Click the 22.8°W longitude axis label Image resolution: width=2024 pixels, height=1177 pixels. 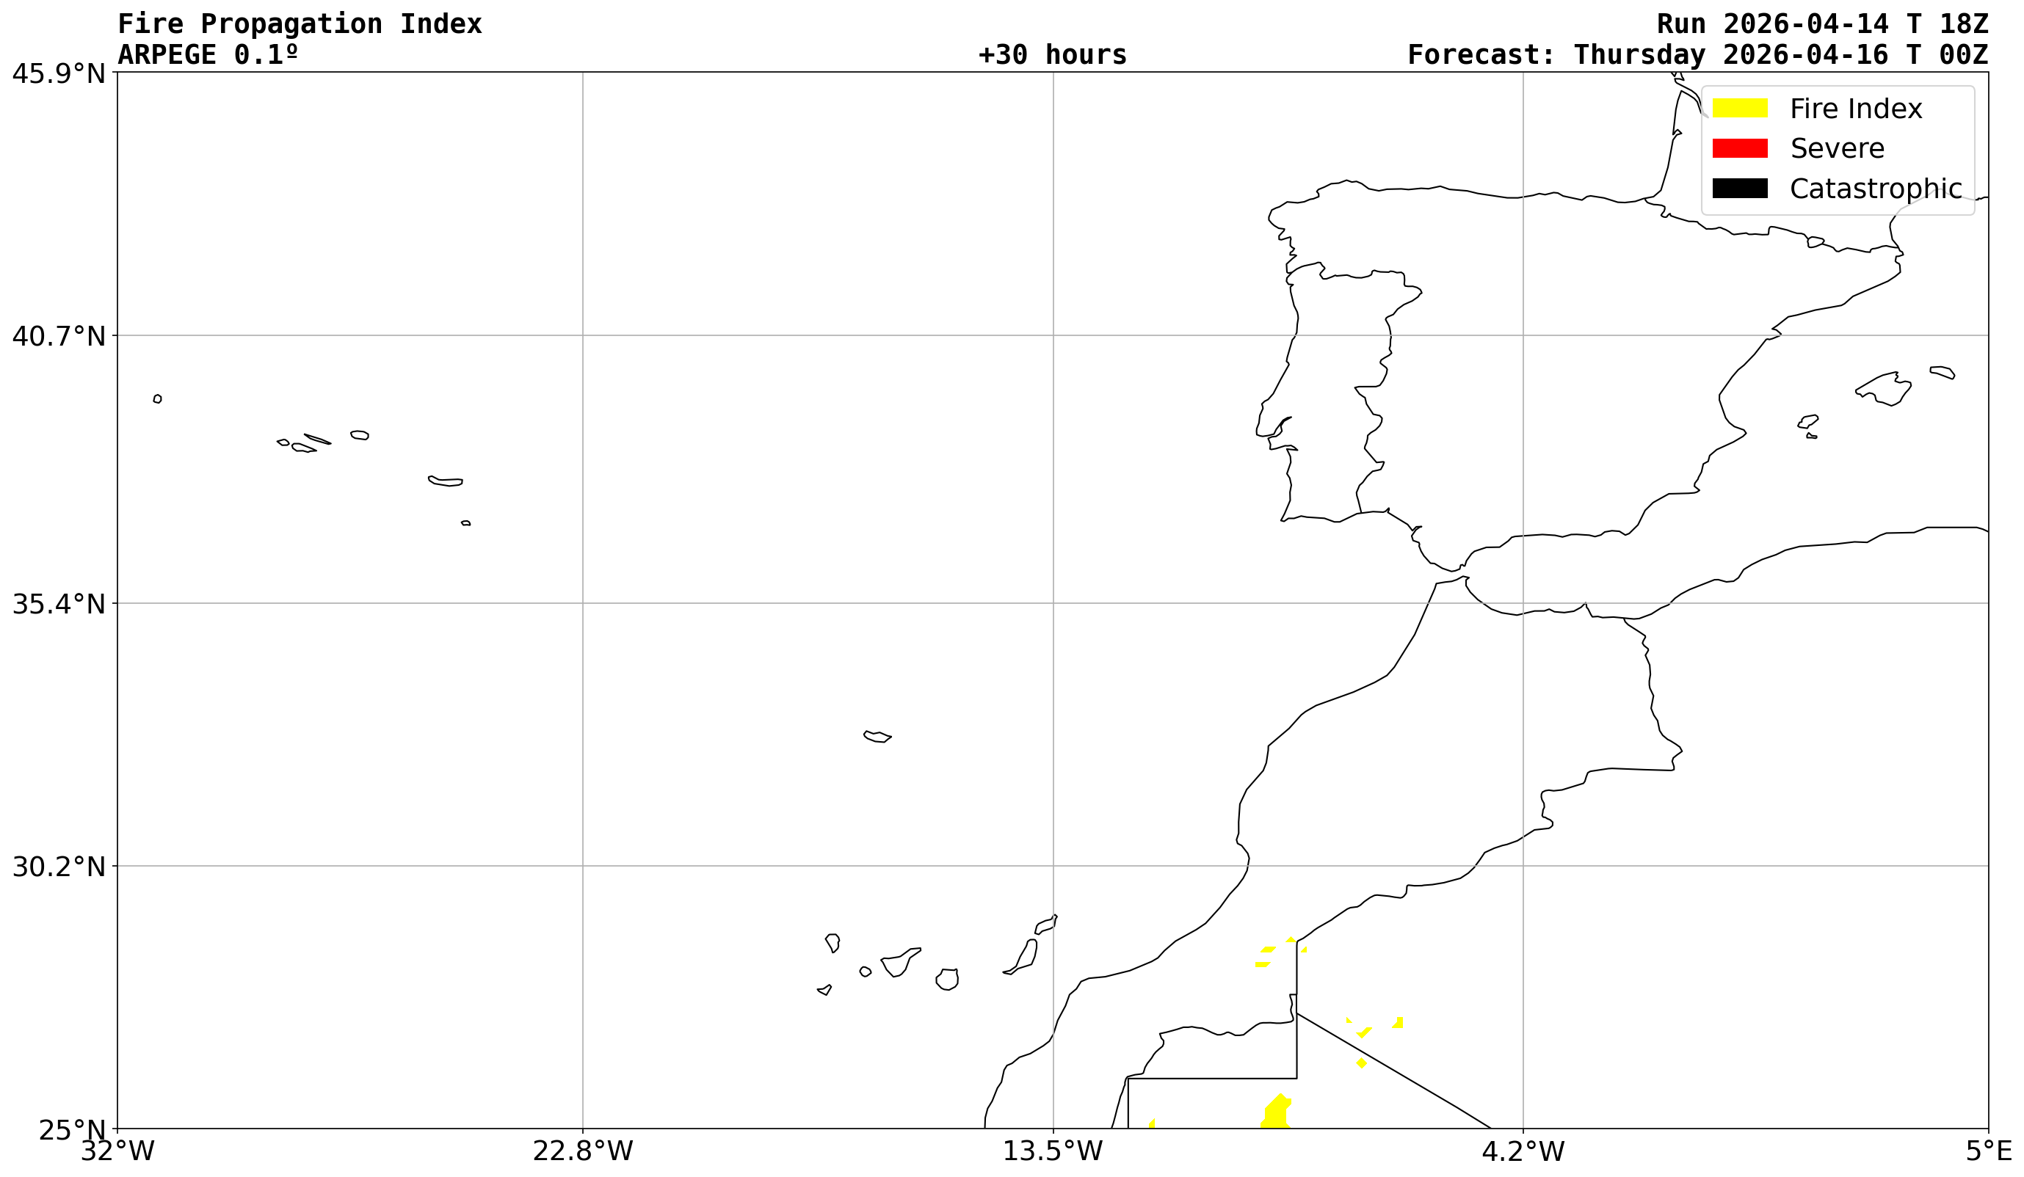click(582, 1151)
